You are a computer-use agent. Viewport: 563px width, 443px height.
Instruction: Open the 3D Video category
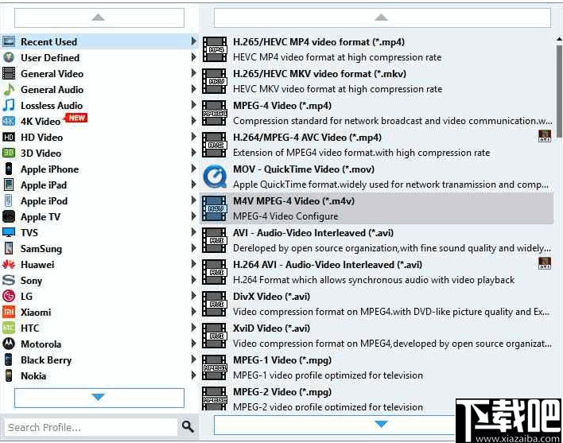[99, 153]
